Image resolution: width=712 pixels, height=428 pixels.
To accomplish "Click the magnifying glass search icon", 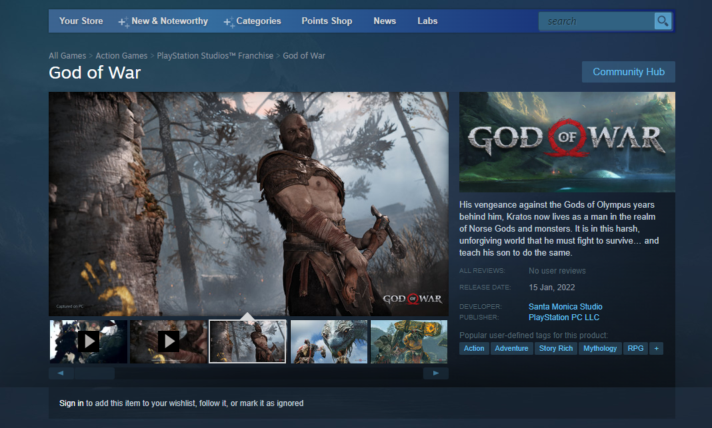I will tap(663, 21).
